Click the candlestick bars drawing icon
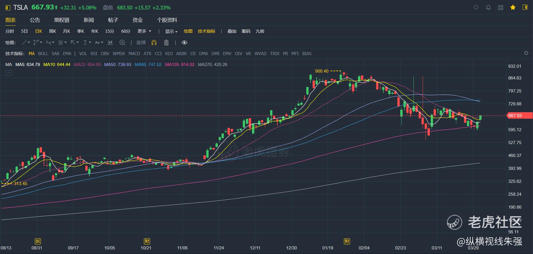Image resolution: width=533 pixels, height=254 pixels. 110,42
